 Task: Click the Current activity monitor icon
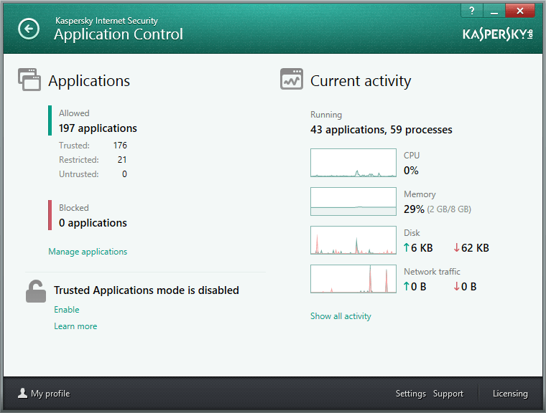pyautogui.click(x=292, y=80)
